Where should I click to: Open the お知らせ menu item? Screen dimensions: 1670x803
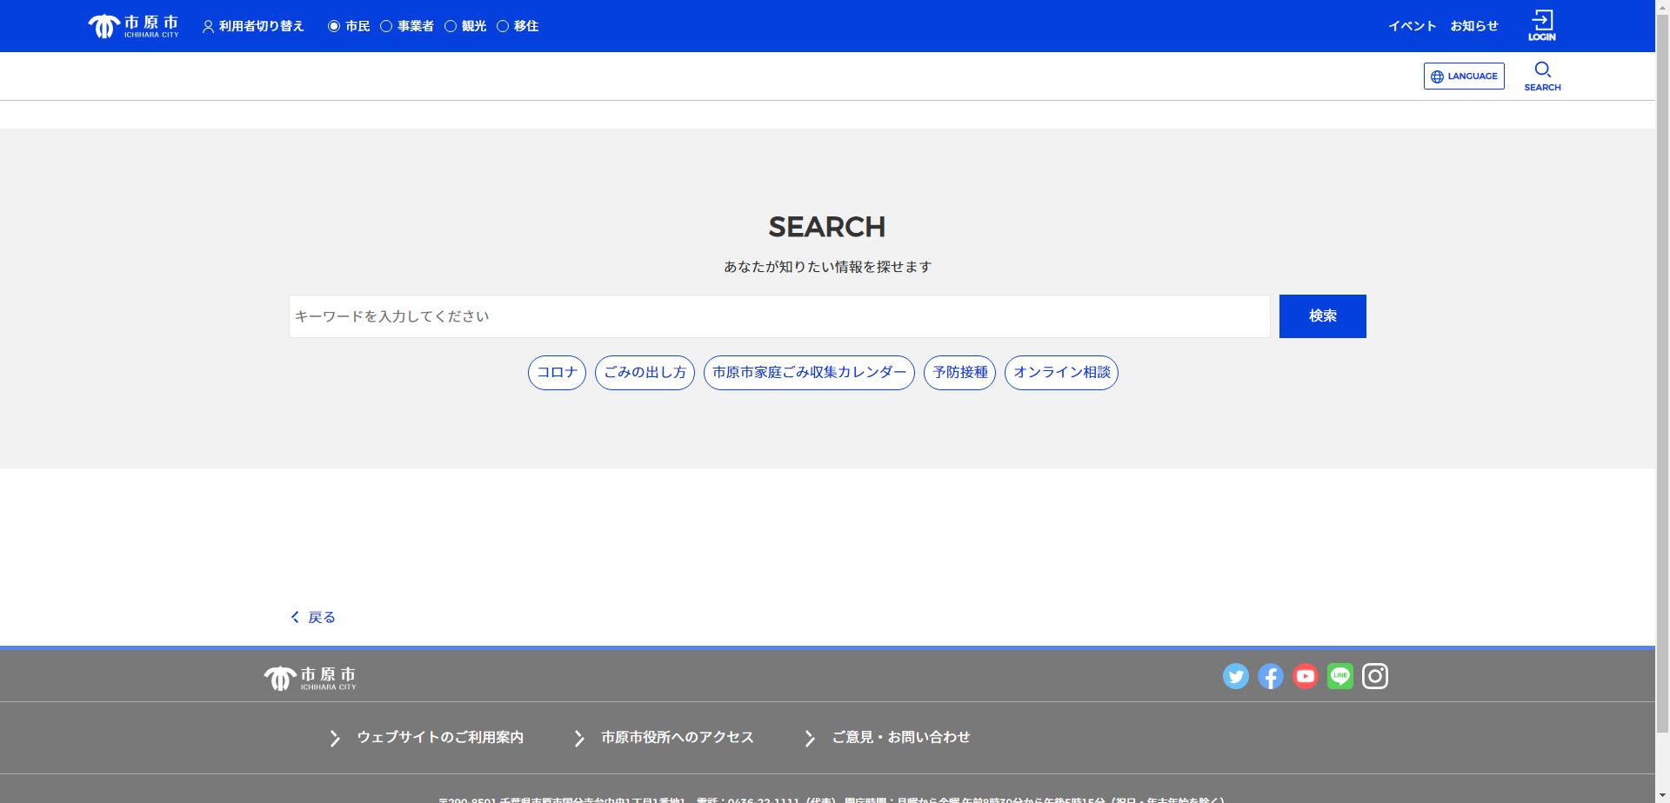[1474, 26]
